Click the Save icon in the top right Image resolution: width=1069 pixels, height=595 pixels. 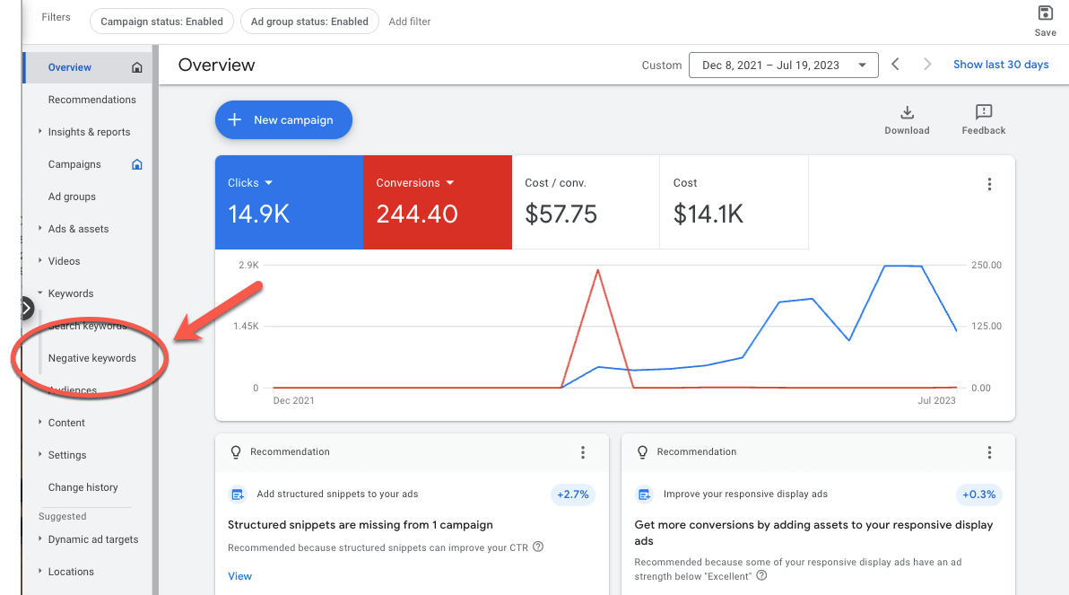(1045, 13)
